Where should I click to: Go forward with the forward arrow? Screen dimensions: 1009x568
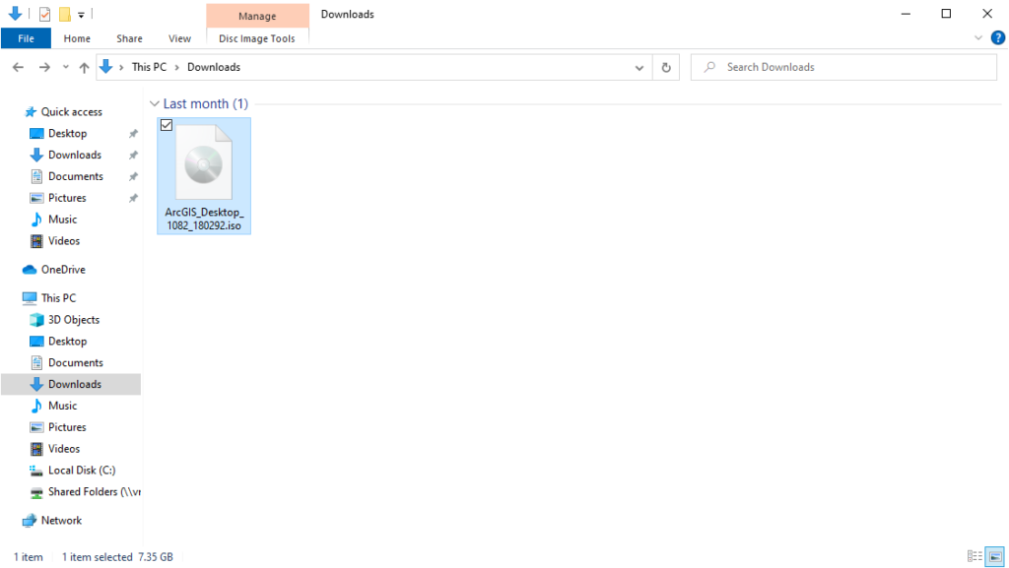44,67
